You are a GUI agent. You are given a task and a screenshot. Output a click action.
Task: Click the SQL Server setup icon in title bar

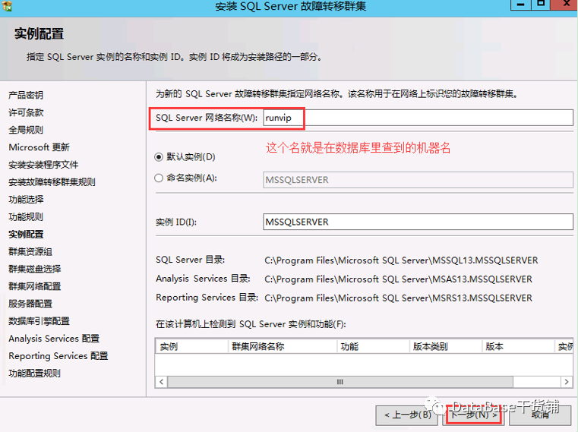(x=8, y=5)
